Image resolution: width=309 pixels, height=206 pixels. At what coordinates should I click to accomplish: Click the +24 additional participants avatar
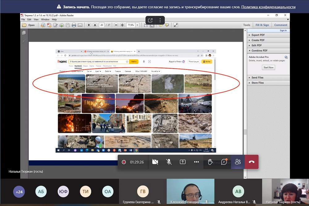pos(19,192)
